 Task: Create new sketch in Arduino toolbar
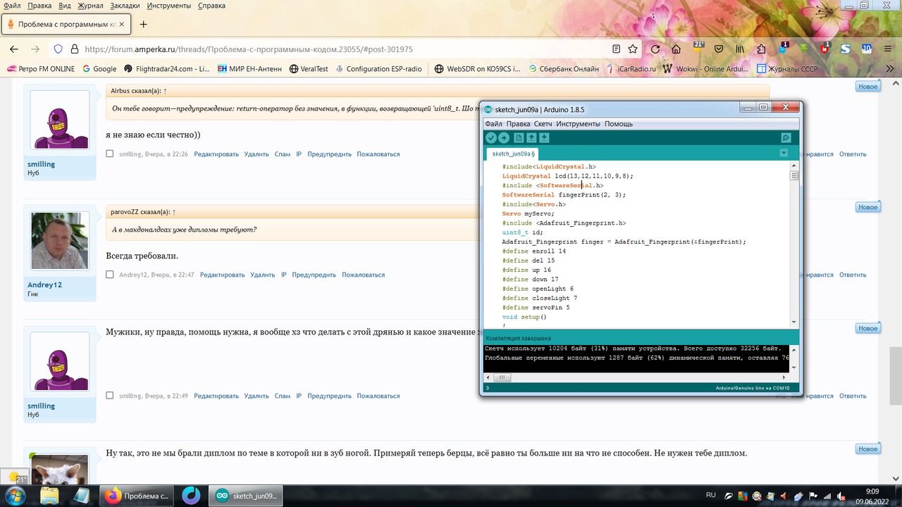point(519,138)
